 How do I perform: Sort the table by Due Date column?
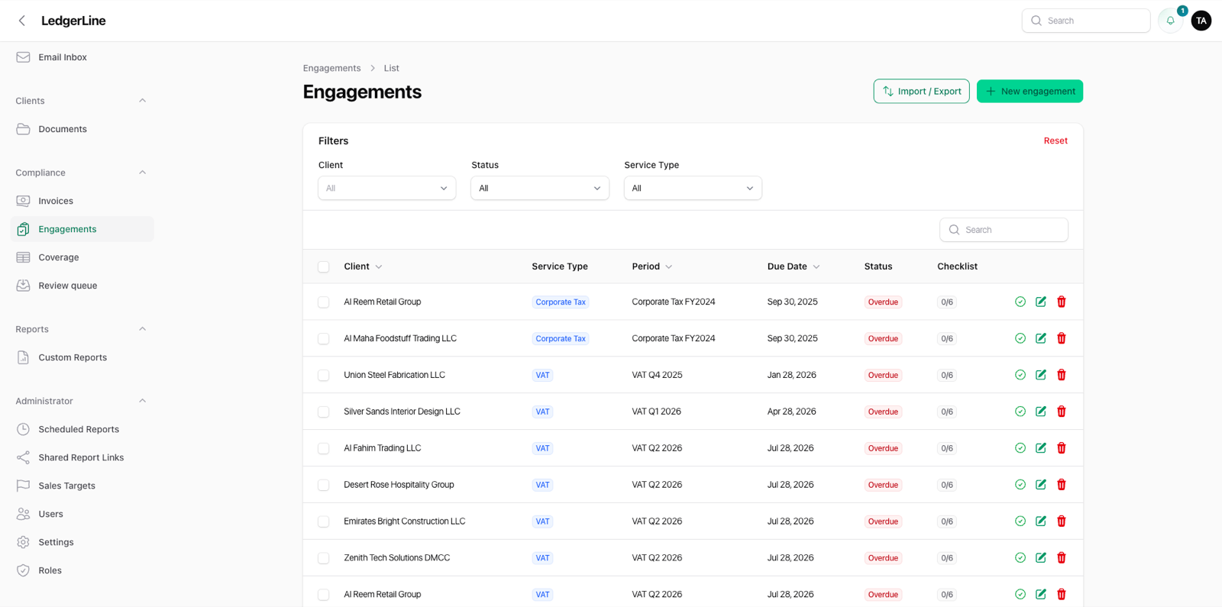794,266
